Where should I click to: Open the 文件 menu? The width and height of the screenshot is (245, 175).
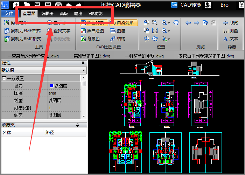point(9,13)
